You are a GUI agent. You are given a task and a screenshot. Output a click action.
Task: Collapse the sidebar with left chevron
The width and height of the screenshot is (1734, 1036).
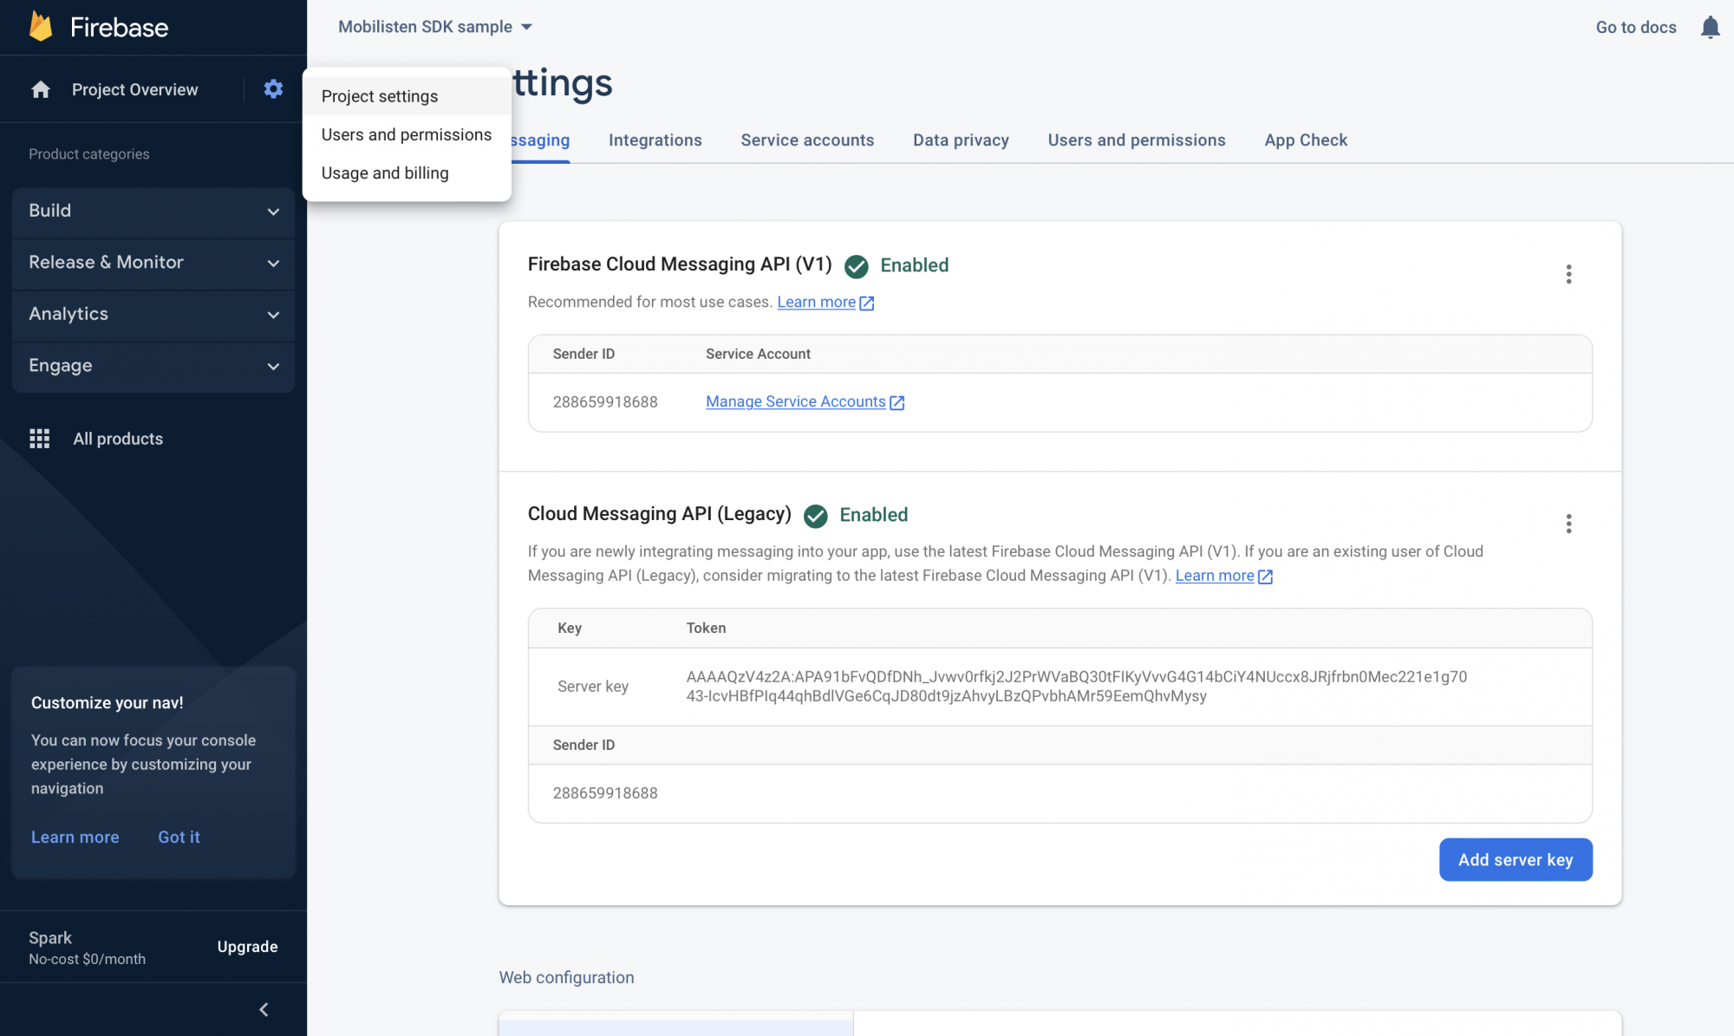point(264,1009)
